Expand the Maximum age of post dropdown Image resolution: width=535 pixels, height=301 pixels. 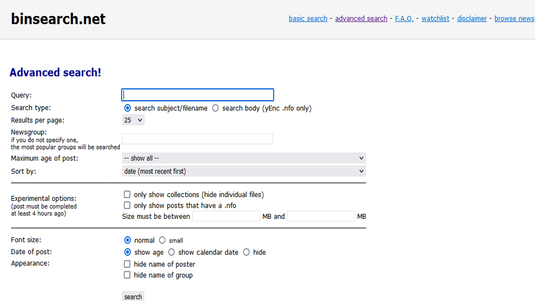[244, 158]
